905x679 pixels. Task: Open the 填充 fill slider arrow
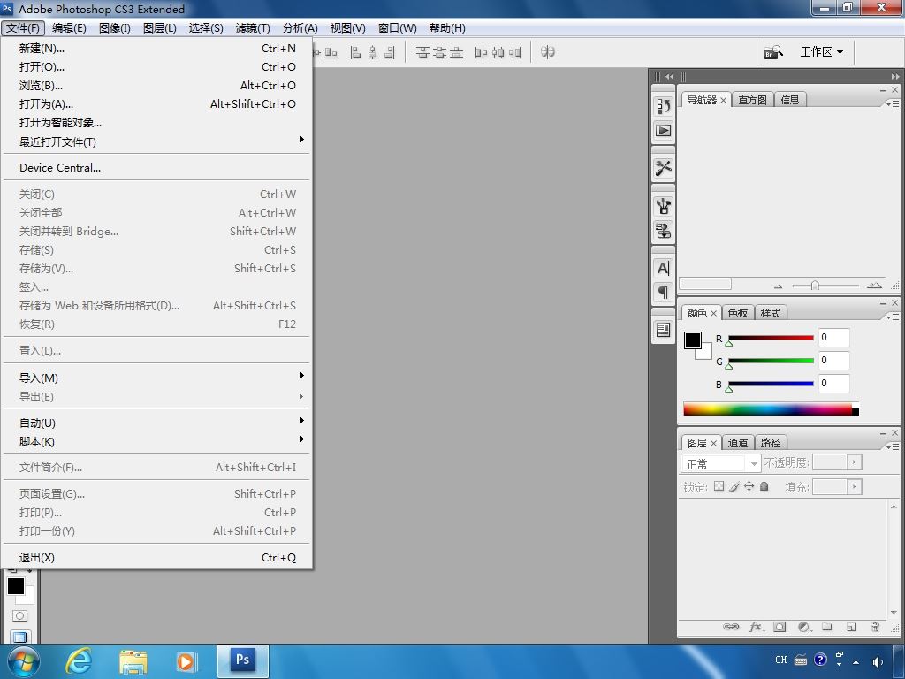point(855,487)
